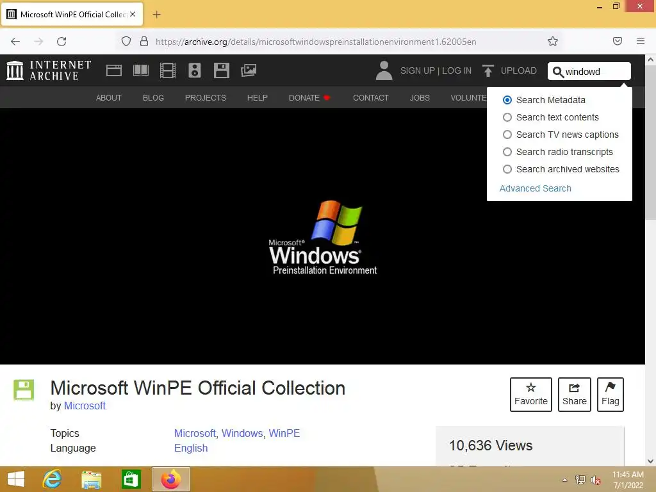Click the Firefox taskbar icon
The height and width of the screenshot is (492, 656).
coord(170,479)
